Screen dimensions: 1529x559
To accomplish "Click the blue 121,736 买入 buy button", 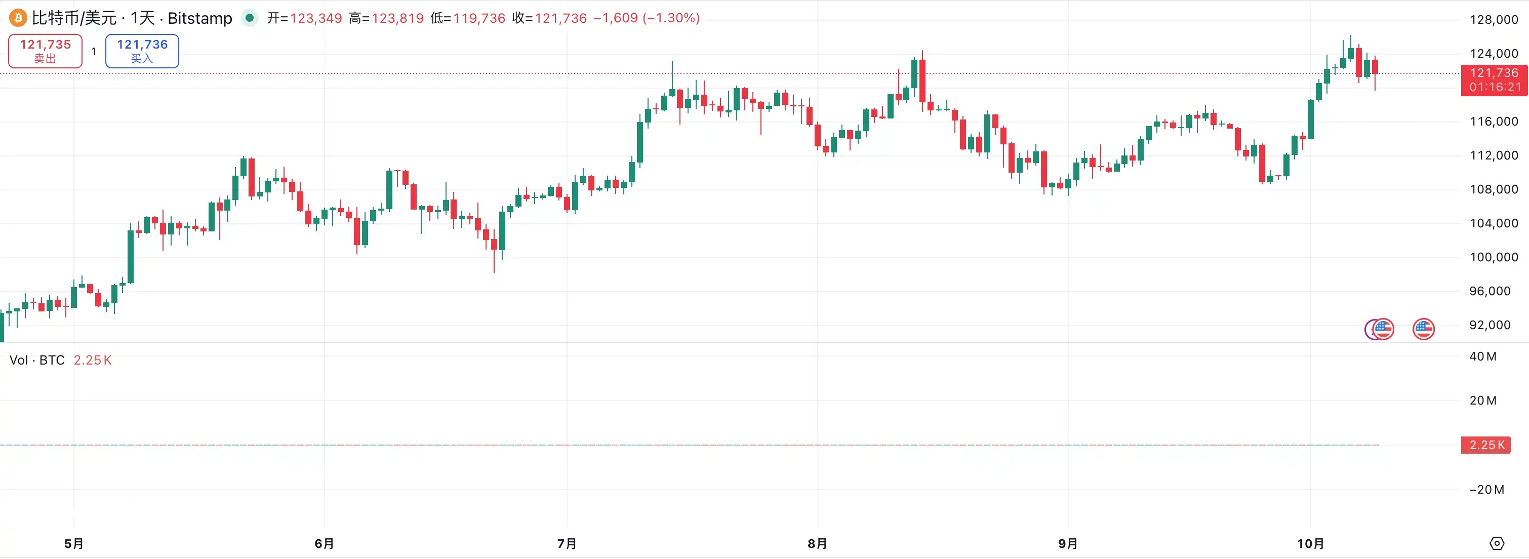I will coord(142,51).
